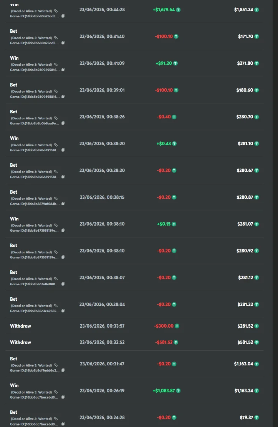The height and width of the screenshot is (427, 278).
Task: Open game link icon in +$0.43 Win row
Action: [56, 145]
